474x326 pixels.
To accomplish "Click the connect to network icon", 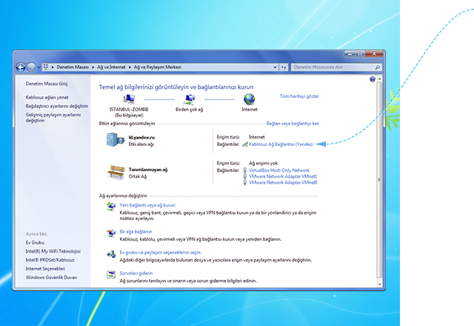I will click(x=111, y=233).
